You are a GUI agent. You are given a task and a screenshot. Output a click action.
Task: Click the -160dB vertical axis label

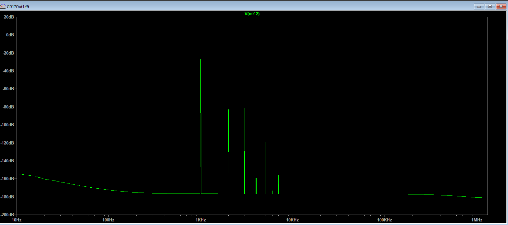(x=7, y=179)
